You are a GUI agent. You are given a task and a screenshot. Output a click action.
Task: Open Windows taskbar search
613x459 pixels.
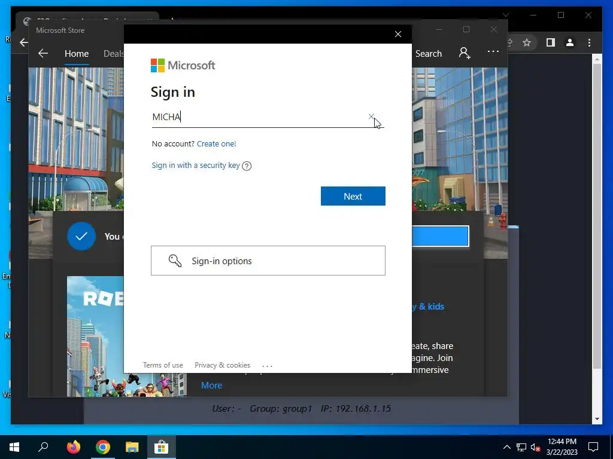click(x=43, y=447)
